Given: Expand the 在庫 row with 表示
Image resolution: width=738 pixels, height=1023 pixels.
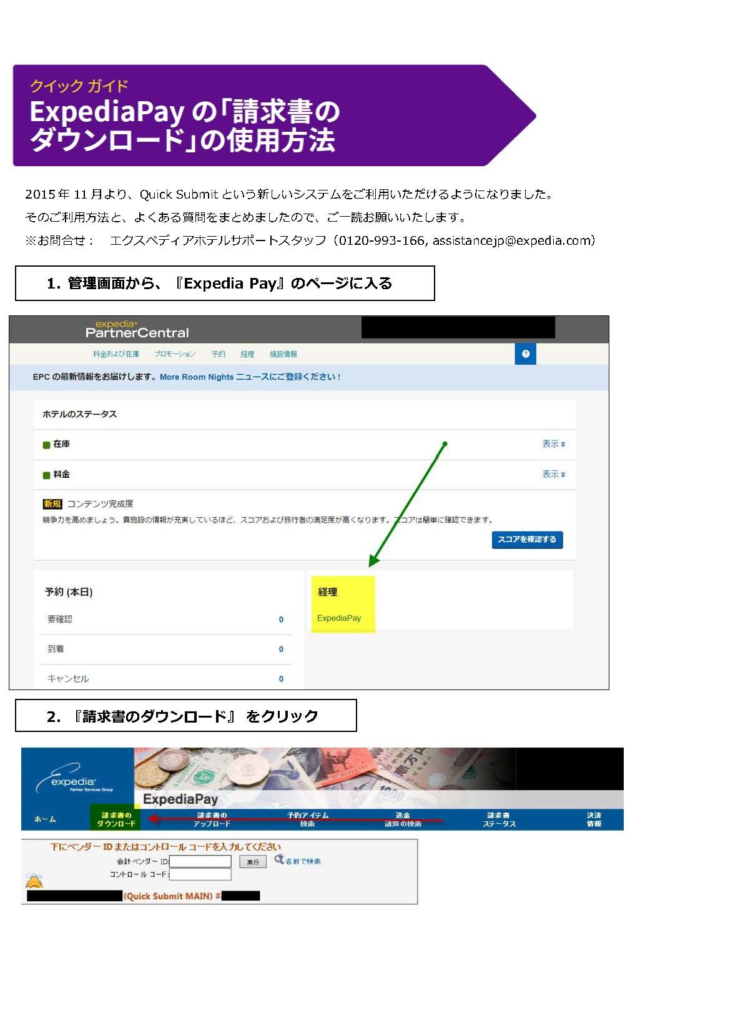Looking at the screenshot, I should (554, 444).
